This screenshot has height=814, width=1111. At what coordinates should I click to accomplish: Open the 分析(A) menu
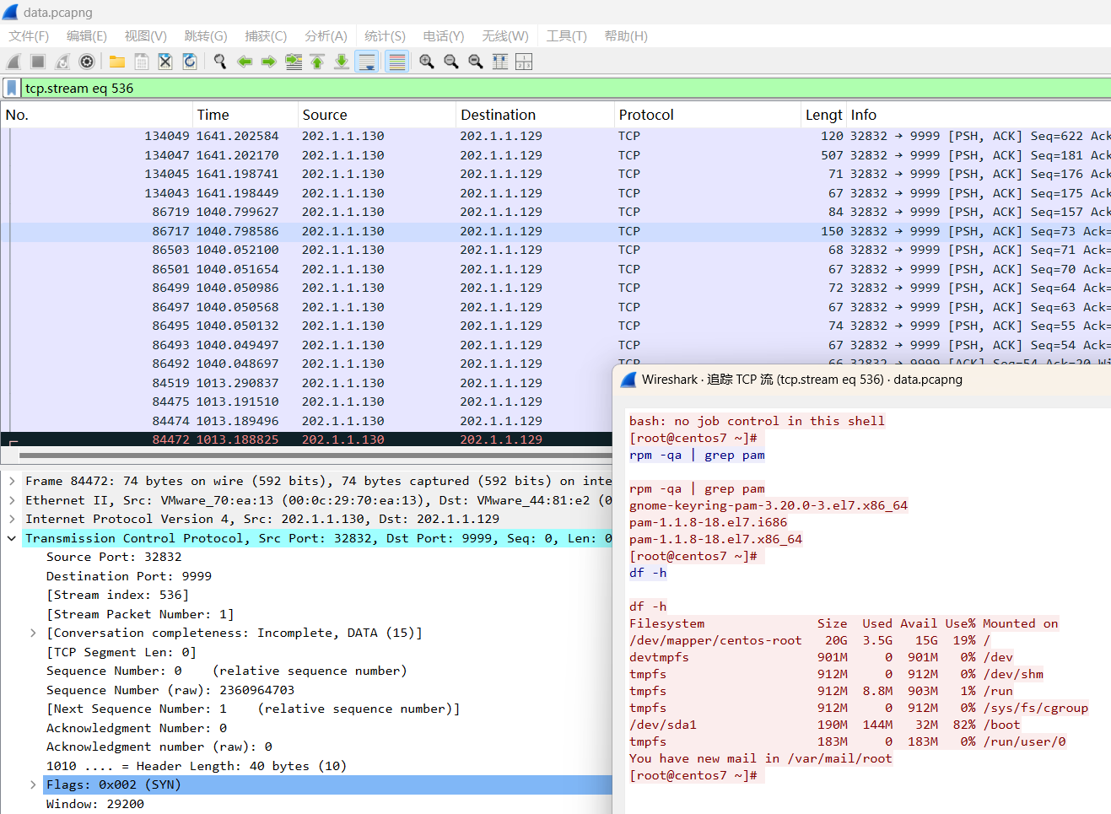coord(326,36)
